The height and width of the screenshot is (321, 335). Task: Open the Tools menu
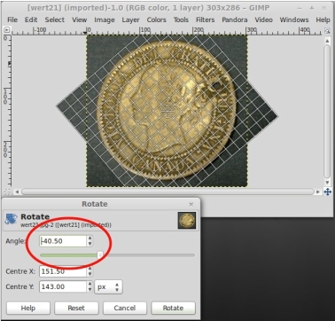click(181, 20)
